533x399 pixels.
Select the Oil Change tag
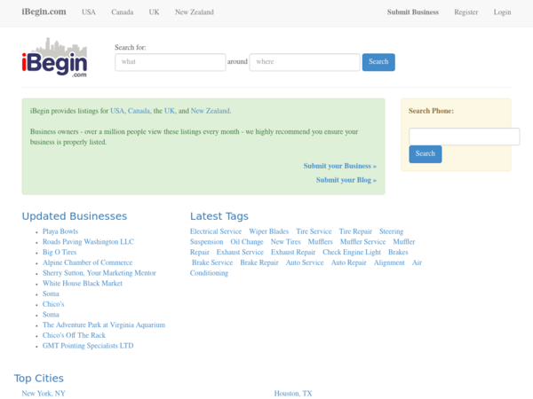[247, 242]
